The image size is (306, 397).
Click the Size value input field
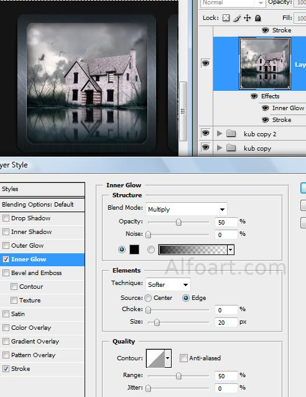(x=226, y=322)
